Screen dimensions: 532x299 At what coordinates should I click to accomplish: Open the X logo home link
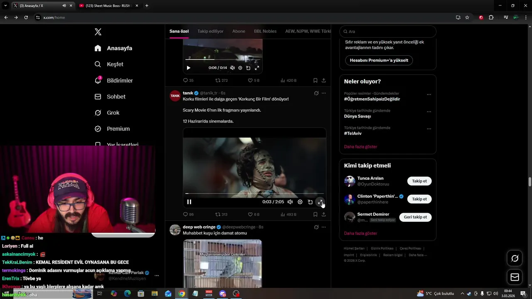tap(98, 32)
